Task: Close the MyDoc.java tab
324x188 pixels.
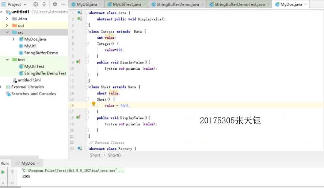Action: click(x=305, y=4)
